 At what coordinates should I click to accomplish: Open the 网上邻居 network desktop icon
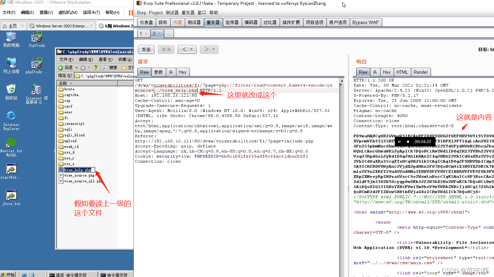click(x=11, y=66)
